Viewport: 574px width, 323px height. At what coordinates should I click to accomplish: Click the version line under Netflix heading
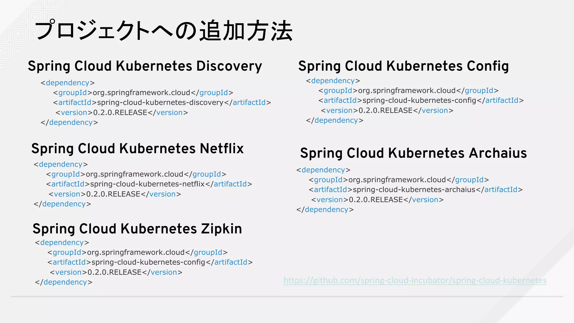pyautogui.click(x=115, y=194)
